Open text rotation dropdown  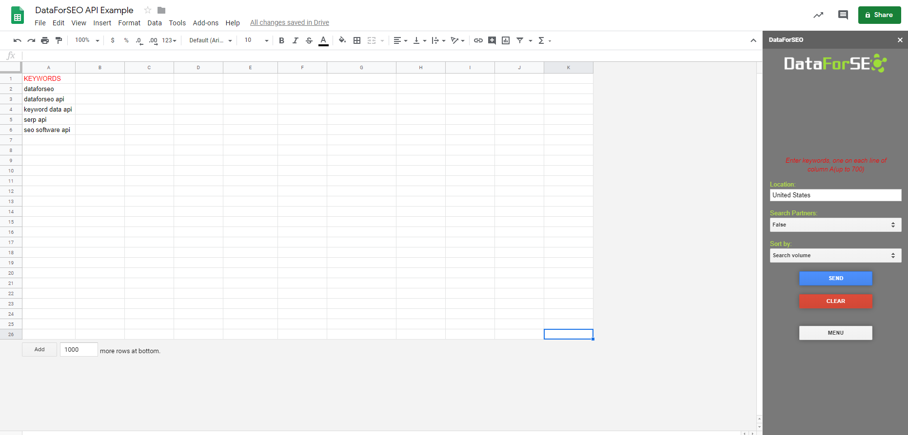457,40
